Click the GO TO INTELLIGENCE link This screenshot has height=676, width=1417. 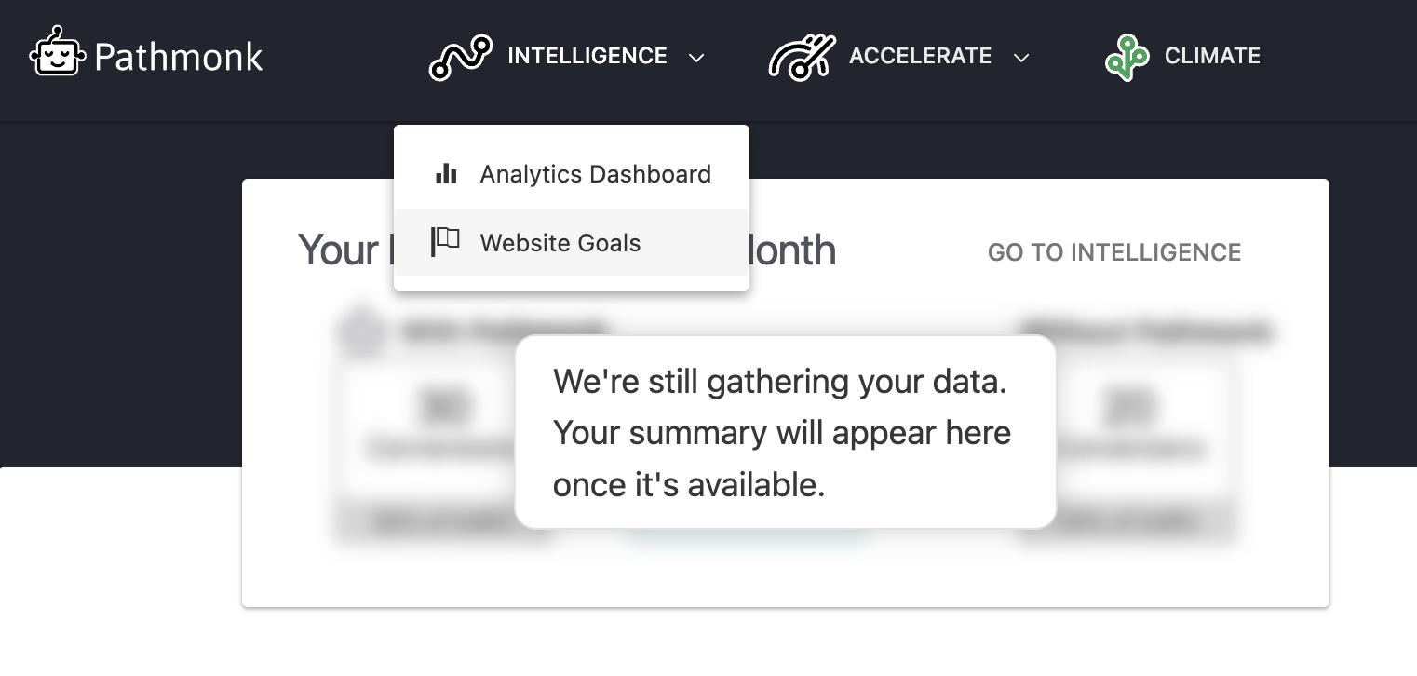(x=1114, y=252)
